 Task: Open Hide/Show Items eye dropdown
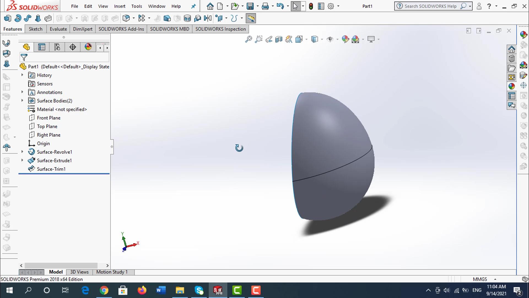[x=338, y=39]
